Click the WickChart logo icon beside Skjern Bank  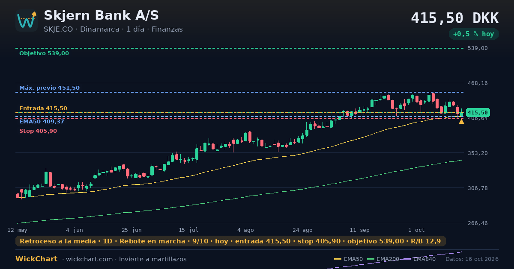[27, 20]
